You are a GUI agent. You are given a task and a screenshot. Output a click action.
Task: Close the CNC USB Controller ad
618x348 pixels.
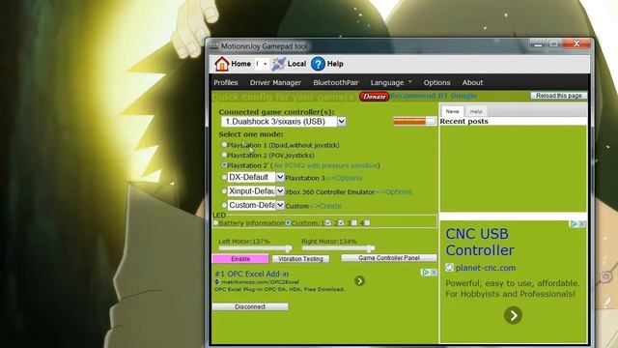click(x=581, y=224)
